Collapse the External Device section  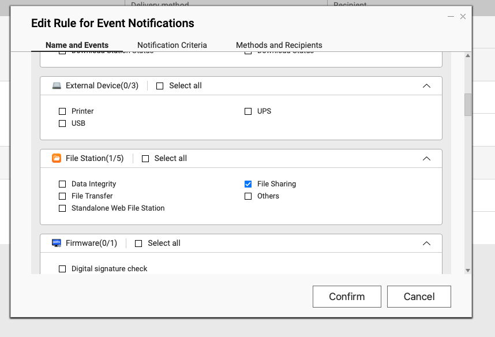426,85
